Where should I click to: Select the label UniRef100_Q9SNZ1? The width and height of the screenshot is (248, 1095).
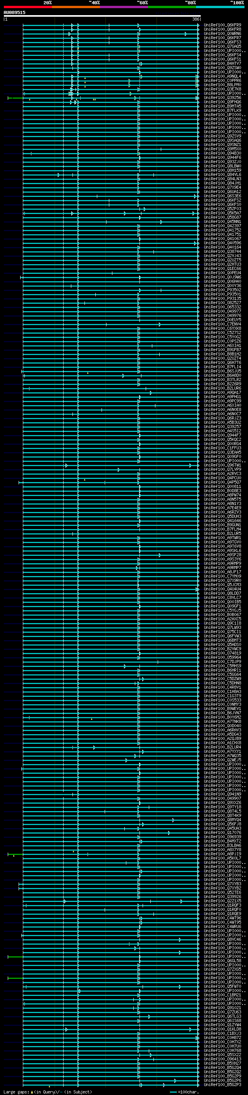[x=222, y=144]
